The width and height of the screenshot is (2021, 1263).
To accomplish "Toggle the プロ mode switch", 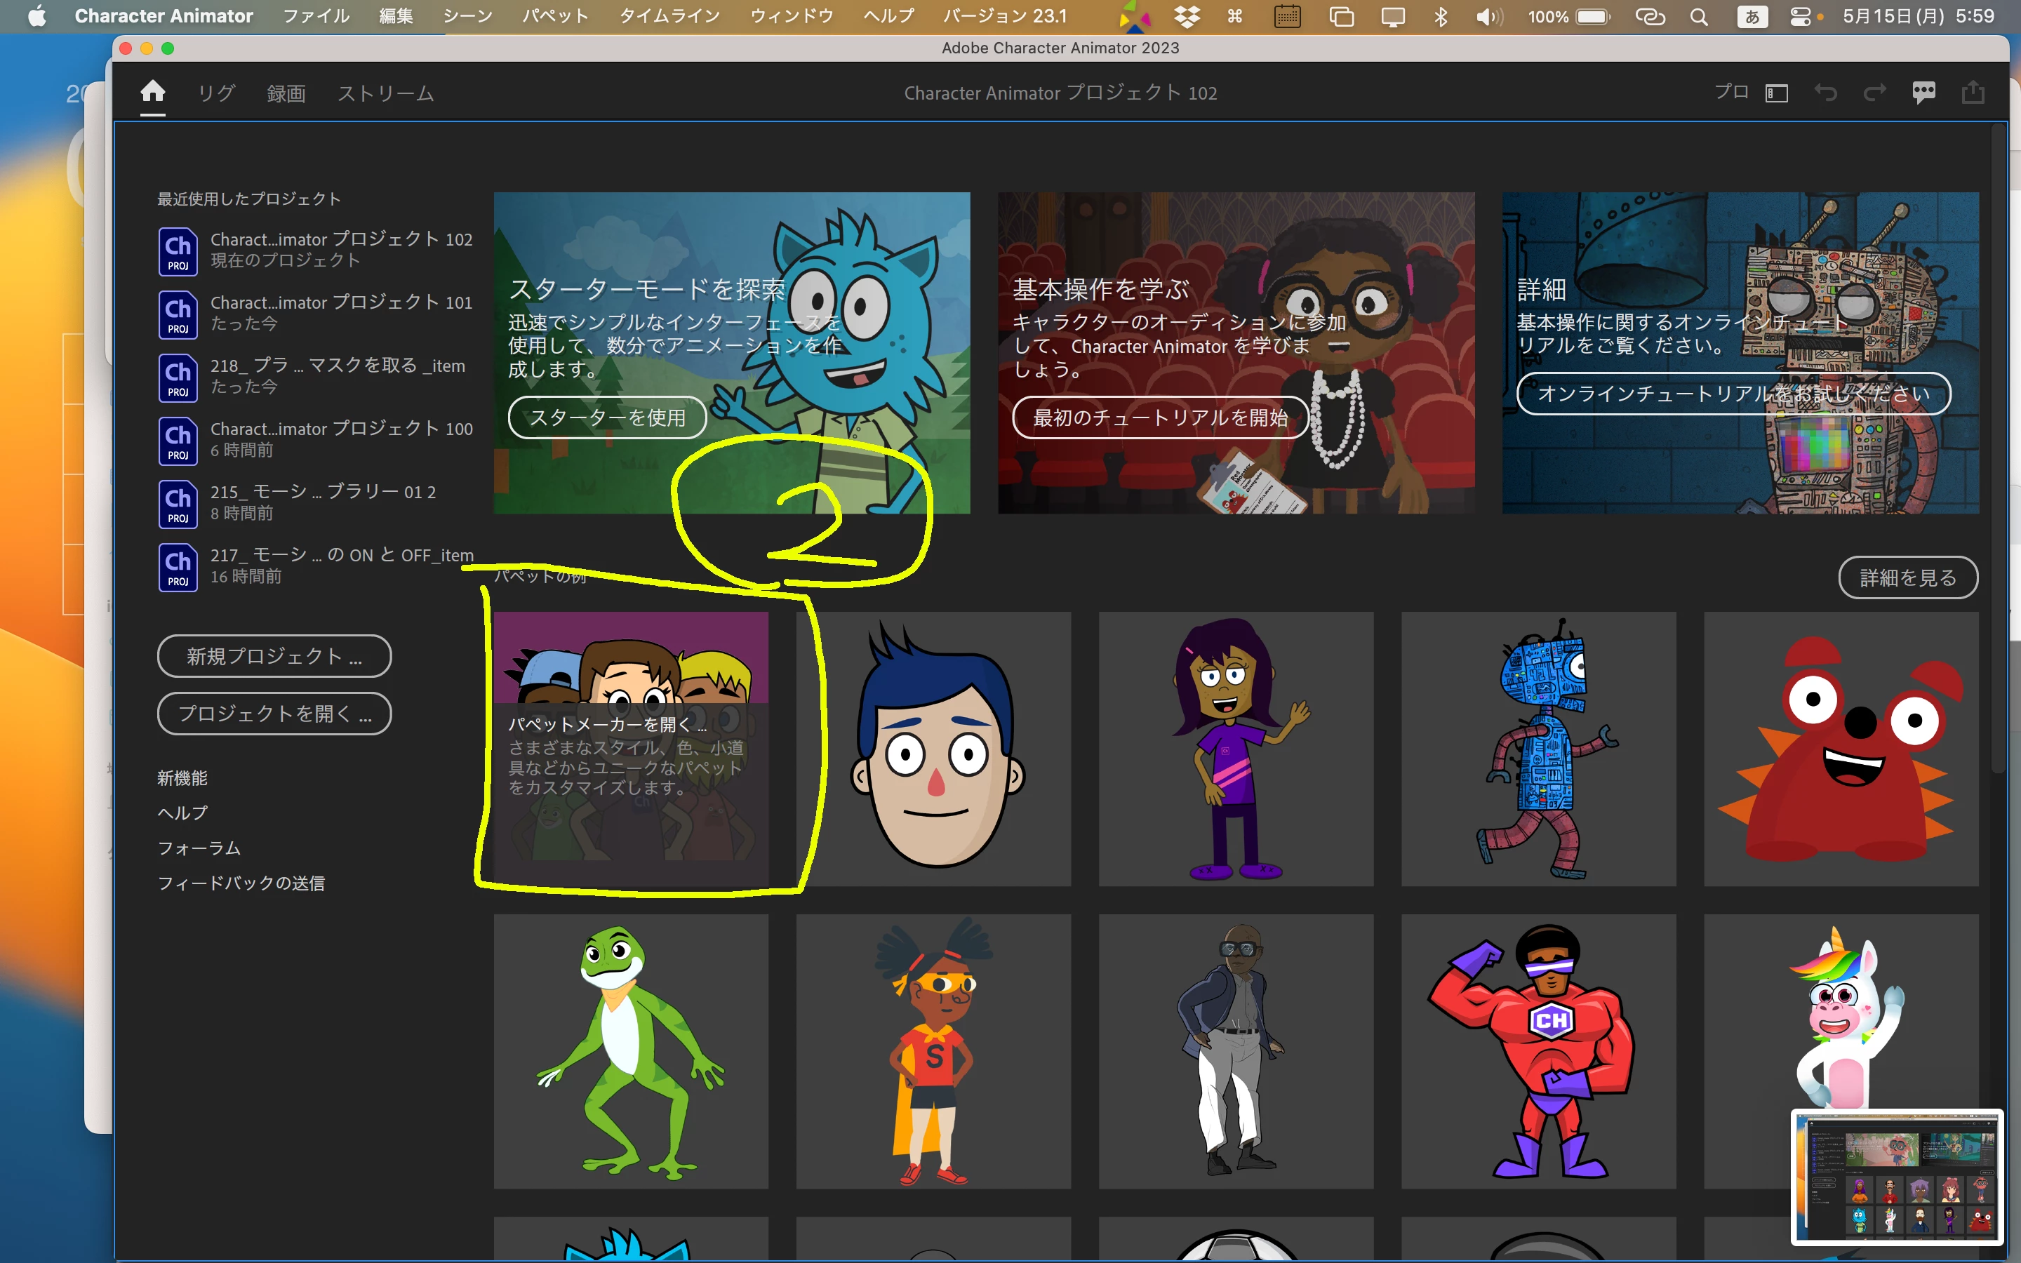I will tap(1731, 92).
